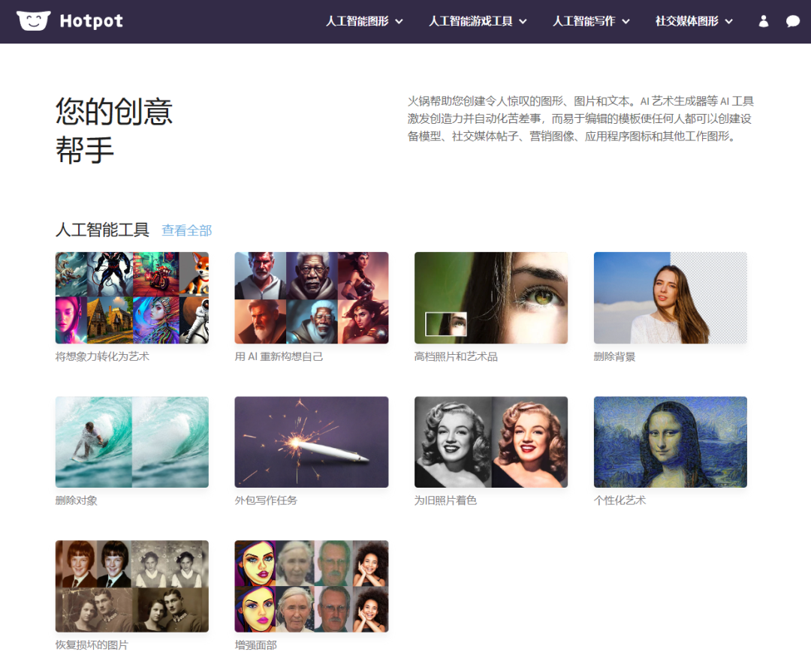Expand the 人工智能游戏工具 dropdown menu
The image size is (811, 670).
pos(478,22)
